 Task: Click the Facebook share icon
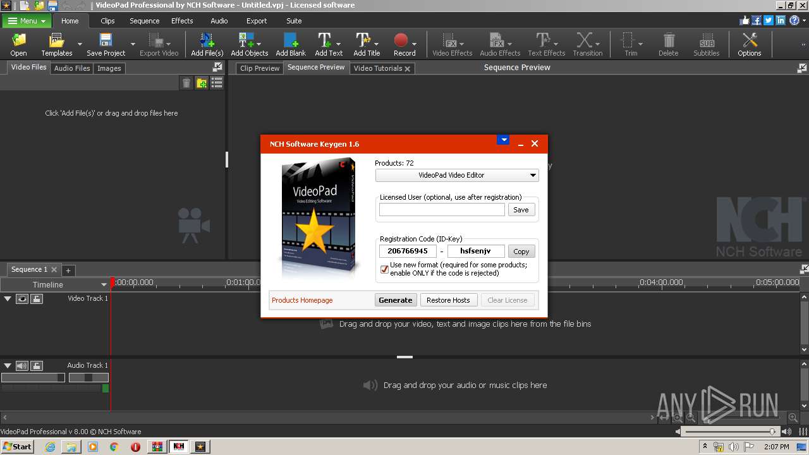click(756, 20)
